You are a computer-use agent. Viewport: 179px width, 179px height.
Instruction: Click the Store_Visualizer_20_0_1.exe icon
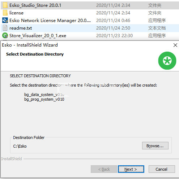click(5, 36)
